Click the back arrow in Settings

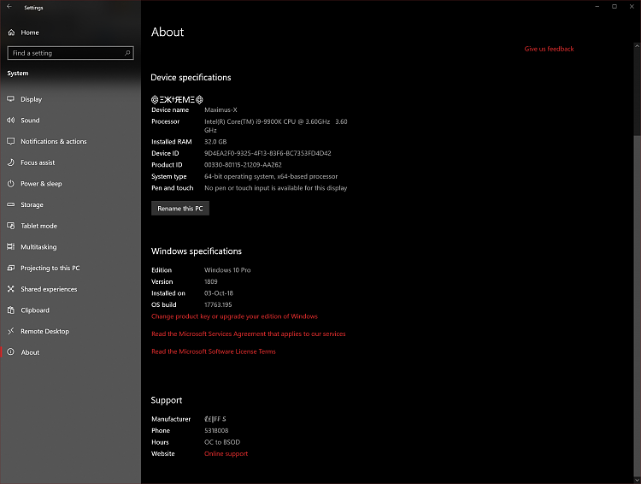click(9, 7)
